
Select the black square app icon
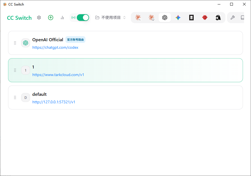[191, 18]
